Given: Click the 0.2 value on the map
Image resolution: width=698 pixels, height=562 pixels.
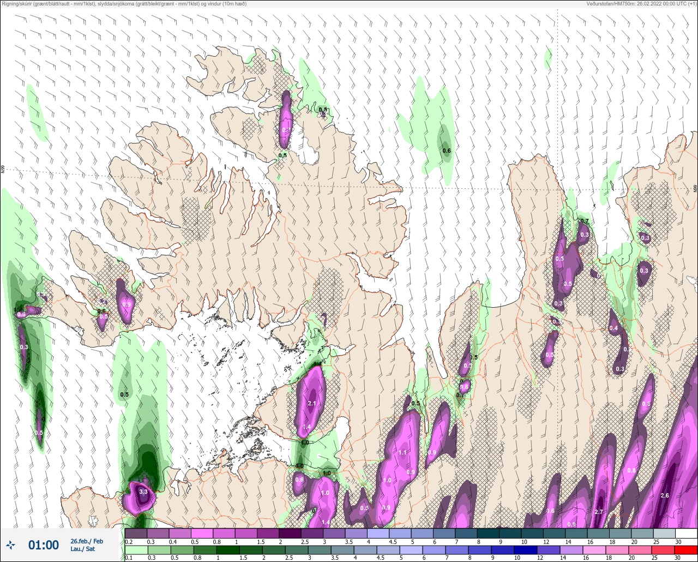Looking at the screenshot, I should pos(102,301).
